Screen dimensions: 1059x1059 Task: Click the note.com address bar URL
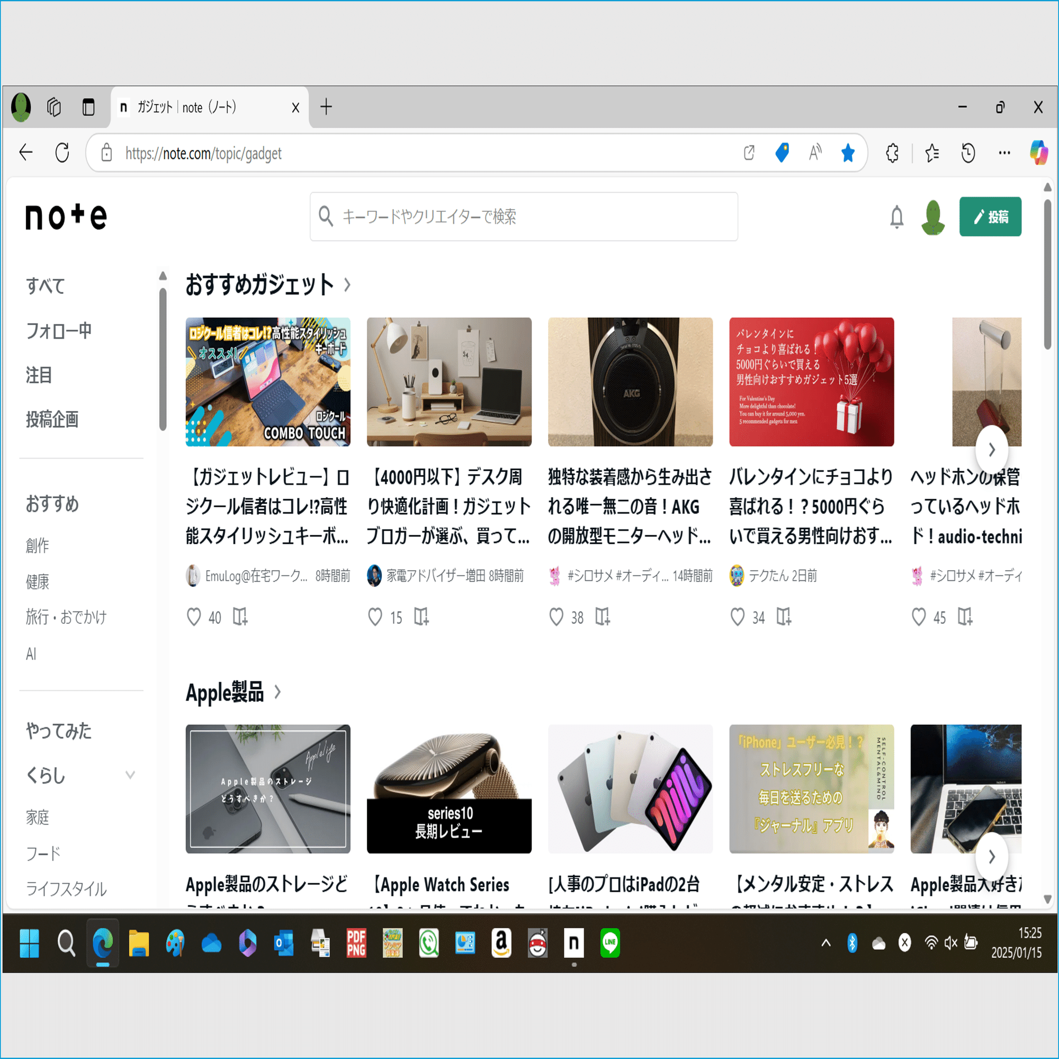coord(203,154)
